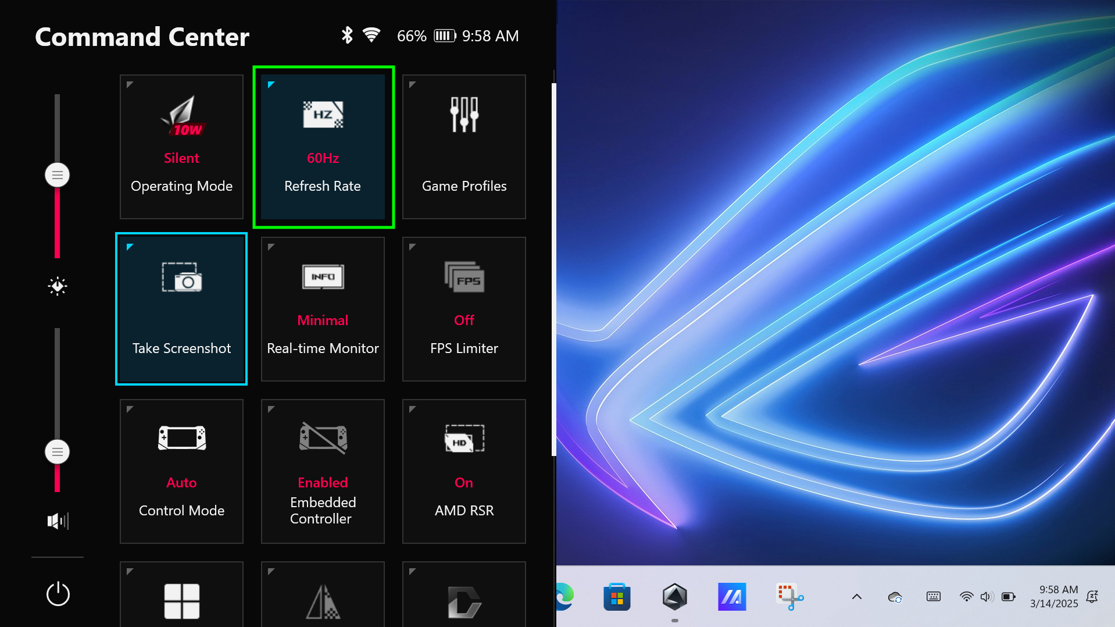1115x627 pixels.
Task: Click the Command Center panel scrollbar
Action: [x=553, y=268]
